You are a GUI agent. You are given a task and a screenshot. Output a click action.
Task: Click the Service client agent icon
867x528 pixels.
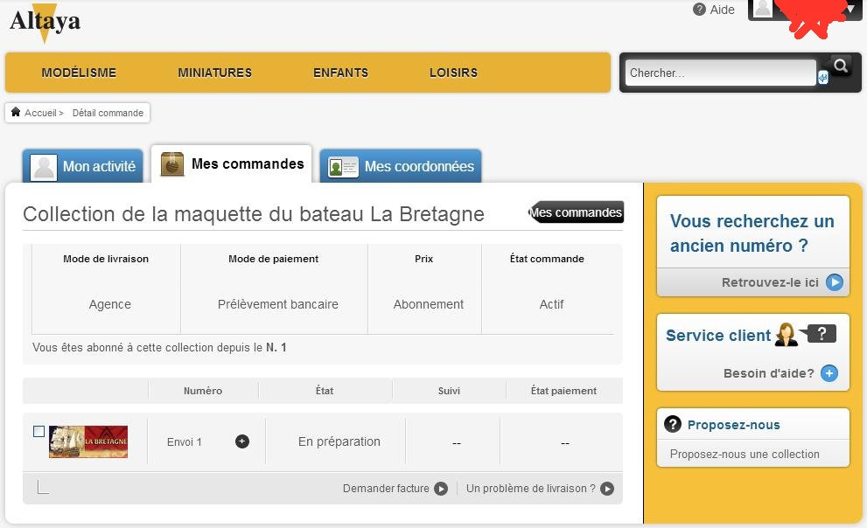786,335
